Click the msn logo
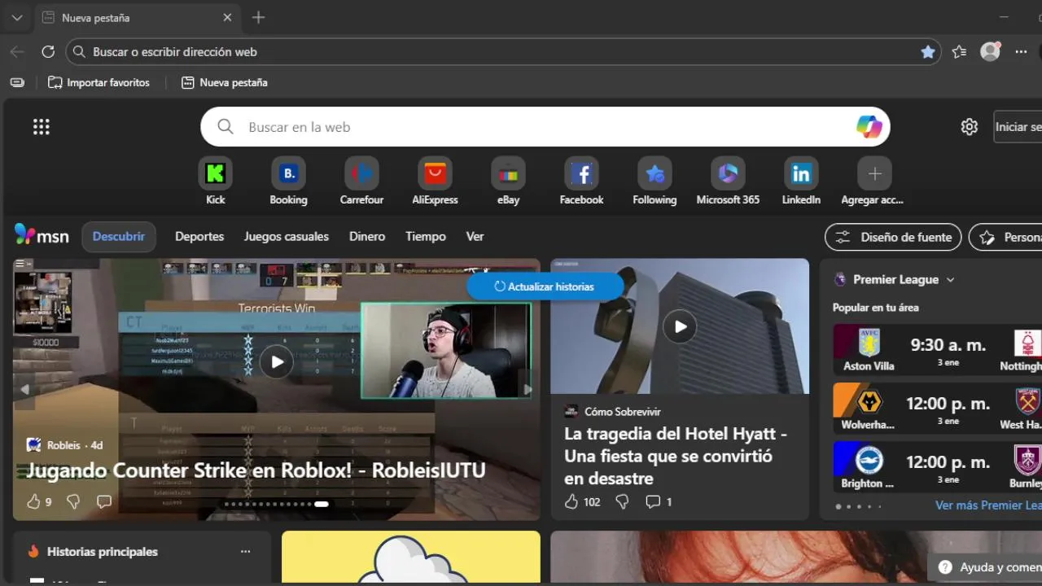This screenshot has height=586, width=1042. (x=42, y=236)
